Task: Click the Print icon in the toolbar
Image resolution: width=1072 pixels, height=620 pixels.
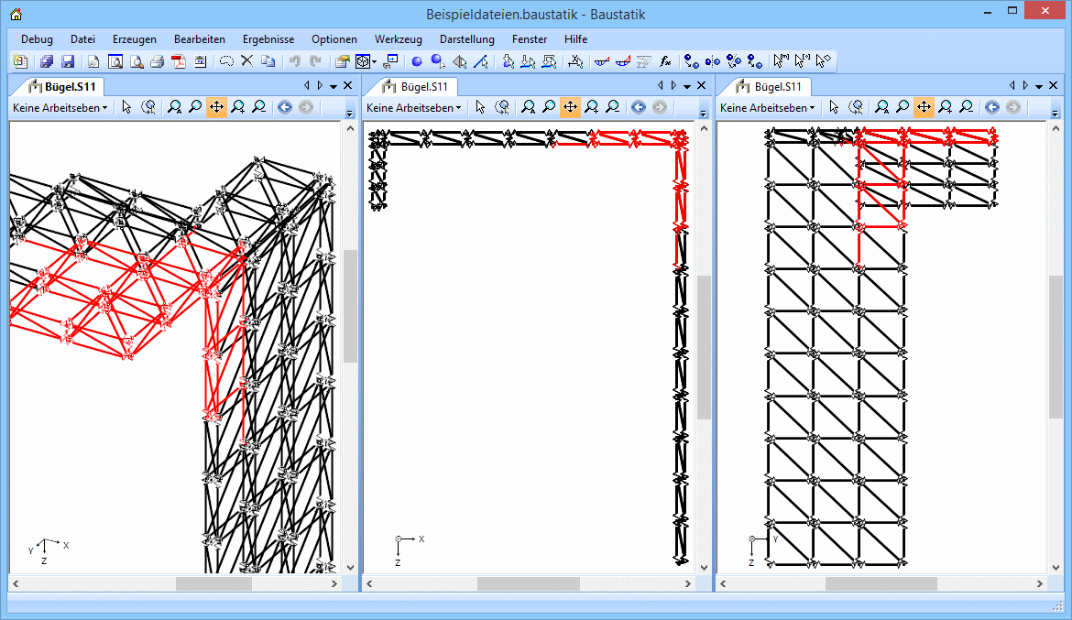Action: (x=157, y=61)
